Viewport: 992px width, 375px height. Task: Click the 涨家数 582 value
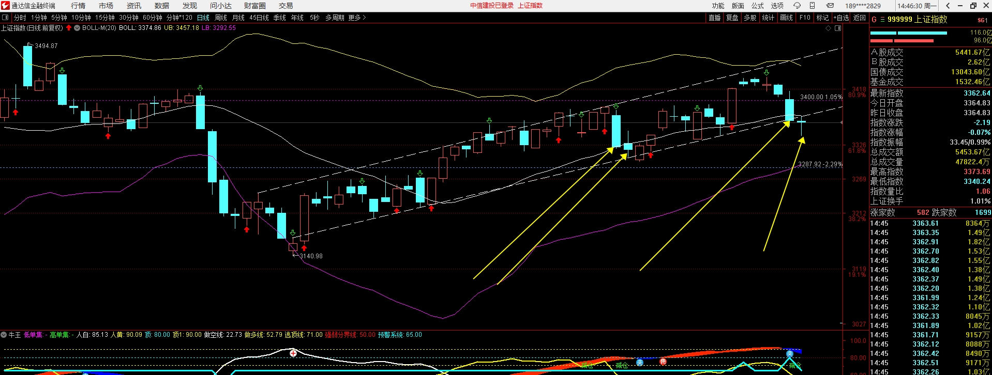click(923, 213)
